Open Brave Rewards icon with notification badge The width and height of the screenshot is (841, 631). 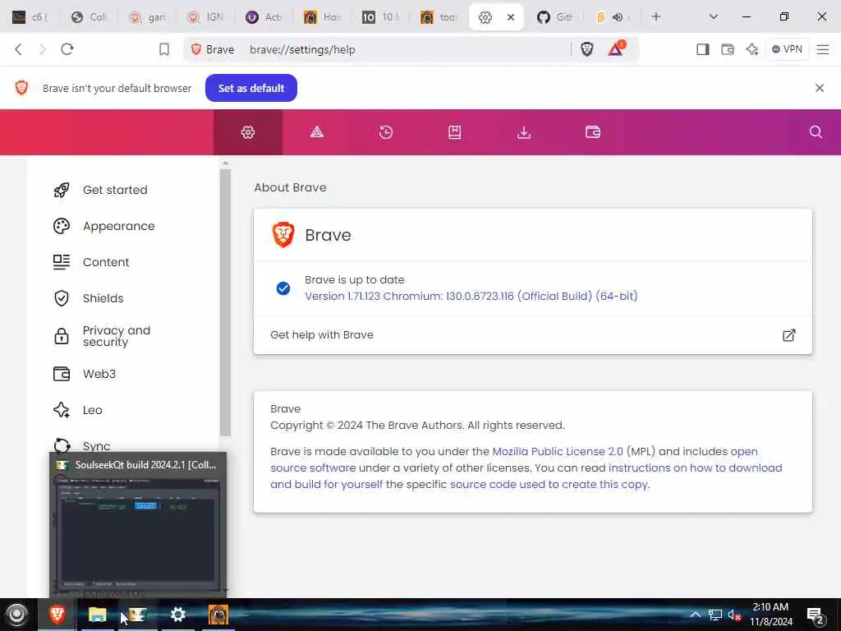(616, 48)
